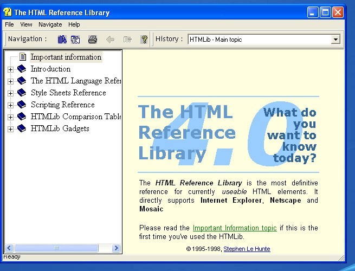The width and height of the screenshot is (355, 271).
Task: Select Important information in the tree
Action: point(66,57)
